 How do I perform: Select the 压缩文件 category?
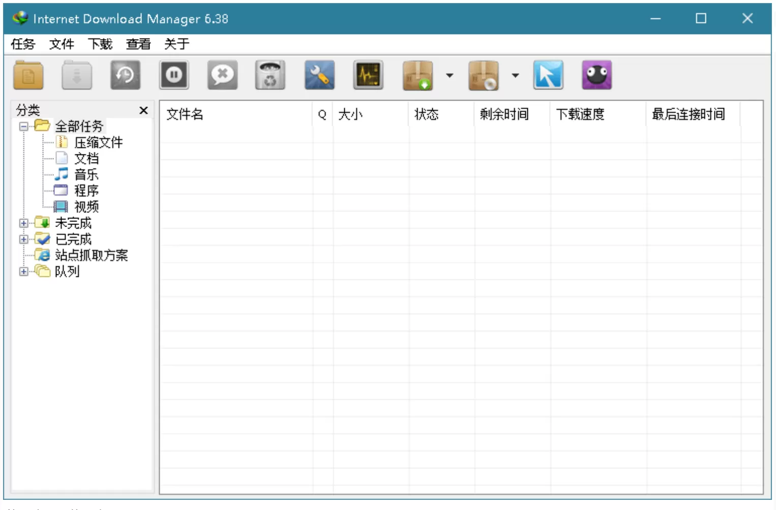click(x=98, y=143)
